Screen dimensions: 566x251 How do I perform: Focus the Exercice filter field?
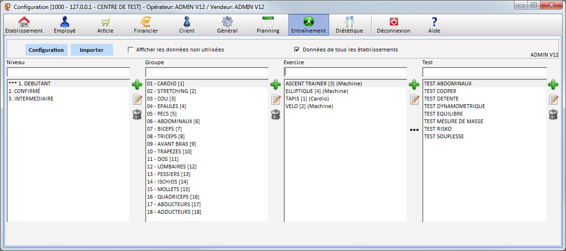346,72
